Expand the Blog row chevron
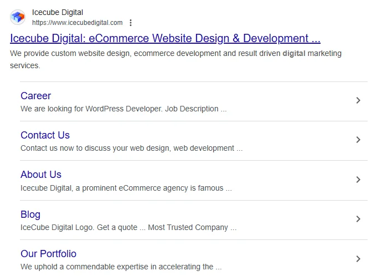The image size is (387, 276). 358,219
